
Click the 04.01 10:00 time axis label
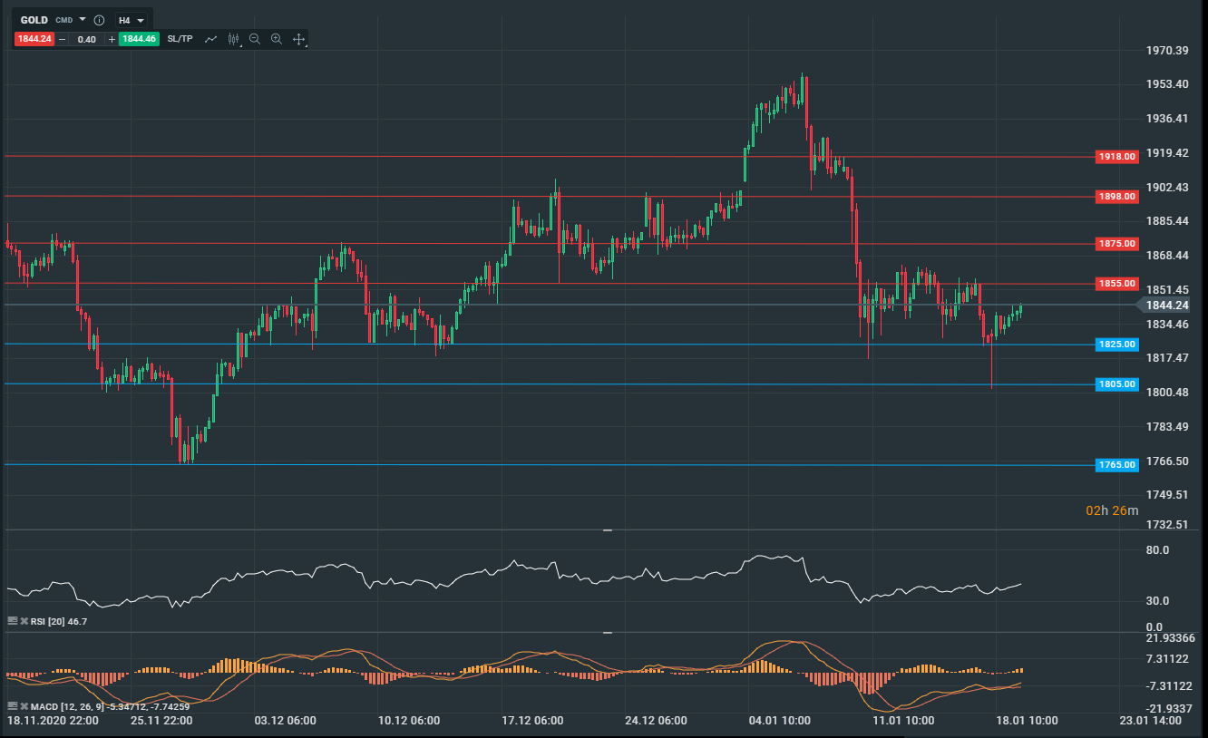pyautogui.click(x=780, y=721)
